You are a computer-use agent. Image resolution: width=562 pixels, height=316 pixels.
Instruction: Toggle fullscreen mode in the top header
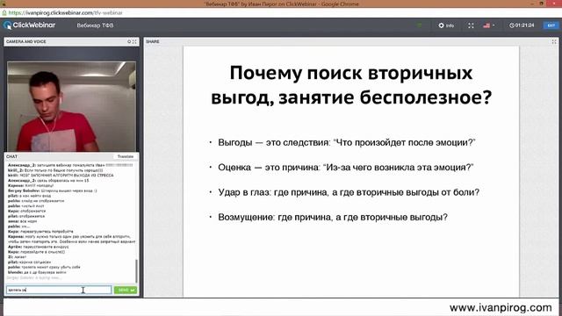pos(471,25)
